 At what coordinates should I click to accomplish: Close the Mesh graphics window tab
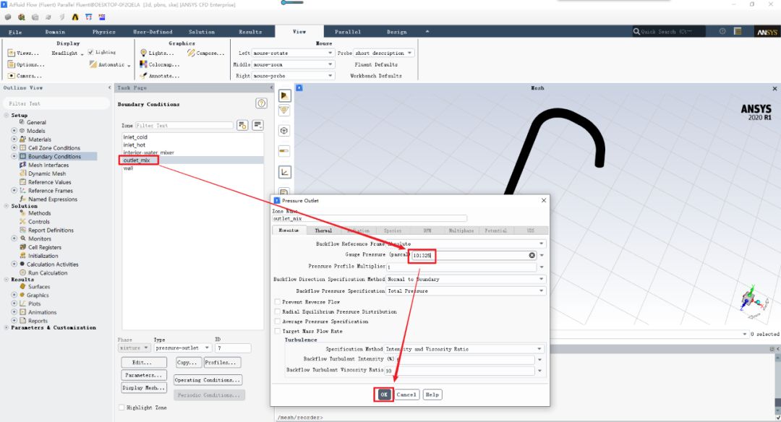tap(774, 89)
